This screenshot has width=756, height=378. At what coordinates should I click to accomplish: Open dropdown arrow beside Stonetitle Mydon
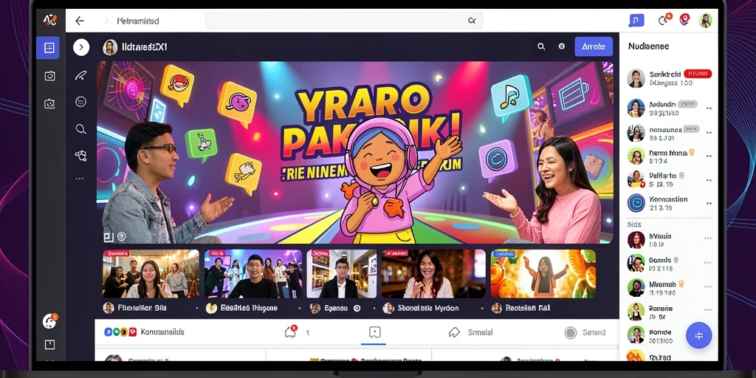click(x=483, y=308)
